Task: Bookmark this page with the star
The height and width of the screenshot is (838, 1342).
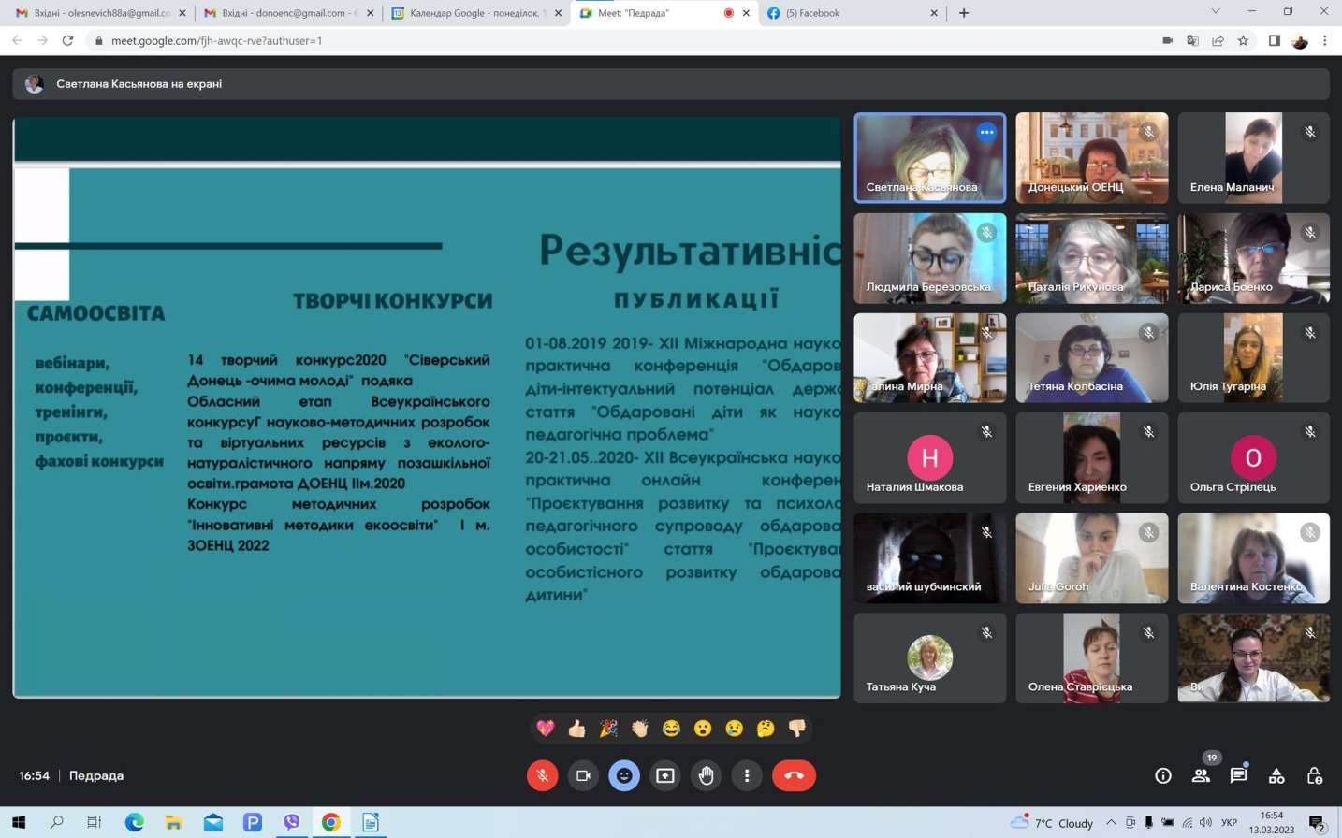Action: 1243,40
